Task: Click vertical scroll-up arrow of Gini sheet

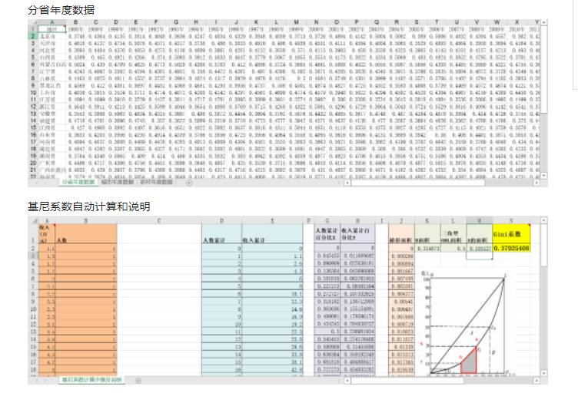Action: 544,220
